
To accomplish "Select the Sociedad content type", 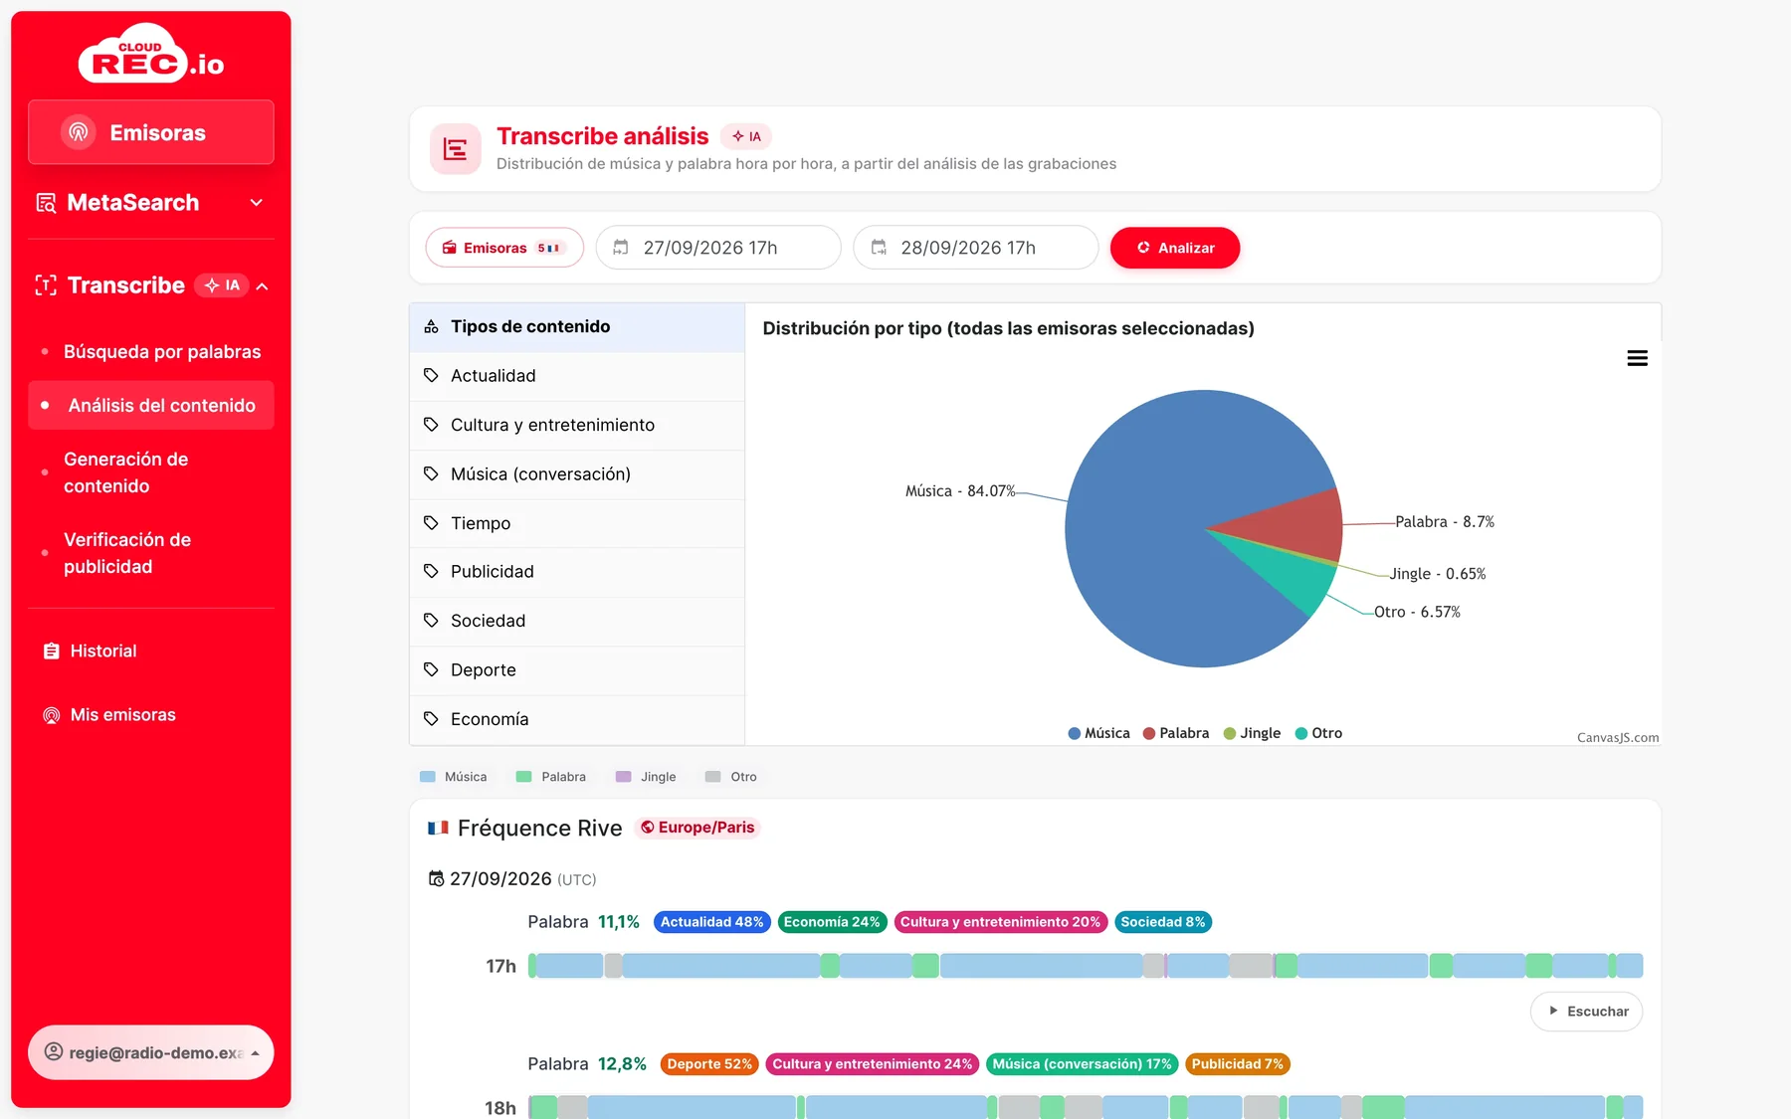I will [577, 622].
